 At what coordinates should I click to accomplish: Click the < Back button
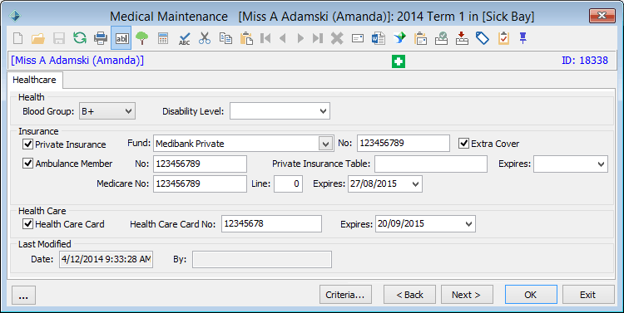[409, 295]
